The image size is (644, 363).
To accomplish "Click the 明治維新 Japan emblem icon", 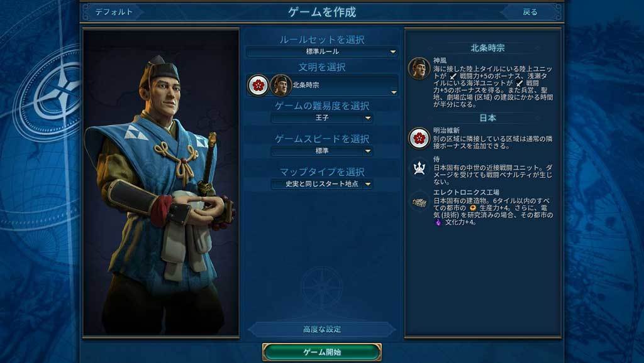I will [x=419, y=138].
